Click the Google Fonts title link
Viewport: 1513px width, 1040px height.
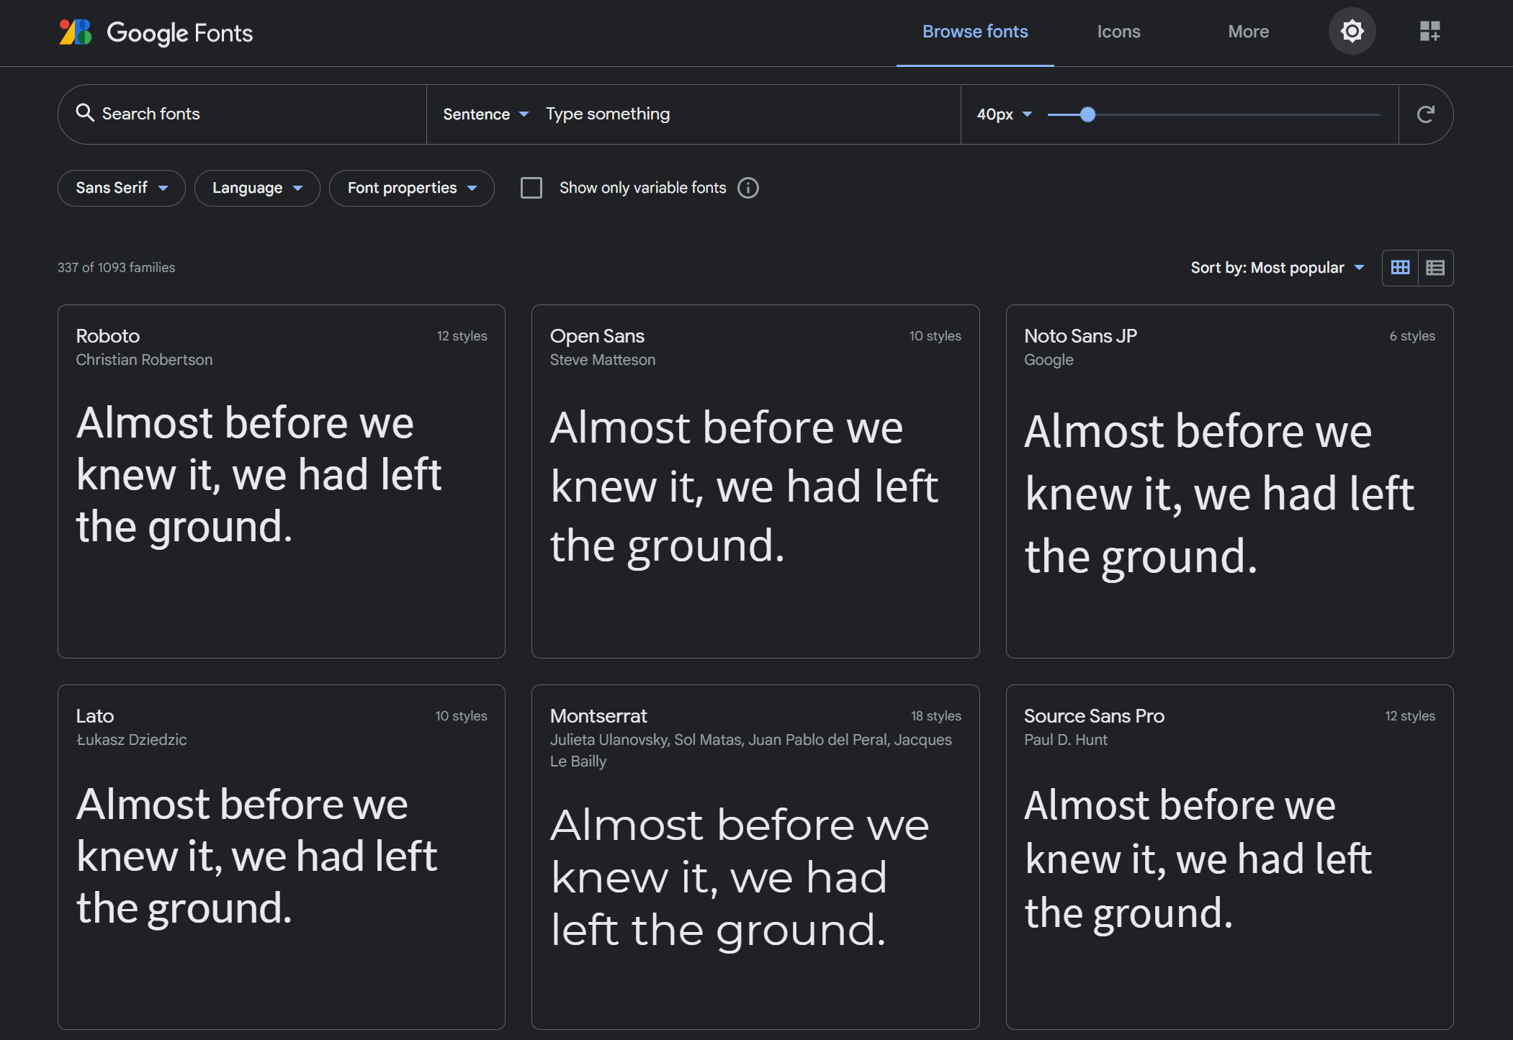point(179,33)
